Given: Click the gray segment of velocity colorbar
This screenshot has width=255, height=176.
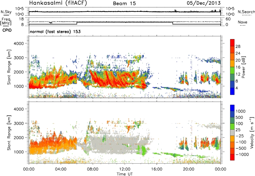Looking at the screenshot, I should [x=232, y=132].
